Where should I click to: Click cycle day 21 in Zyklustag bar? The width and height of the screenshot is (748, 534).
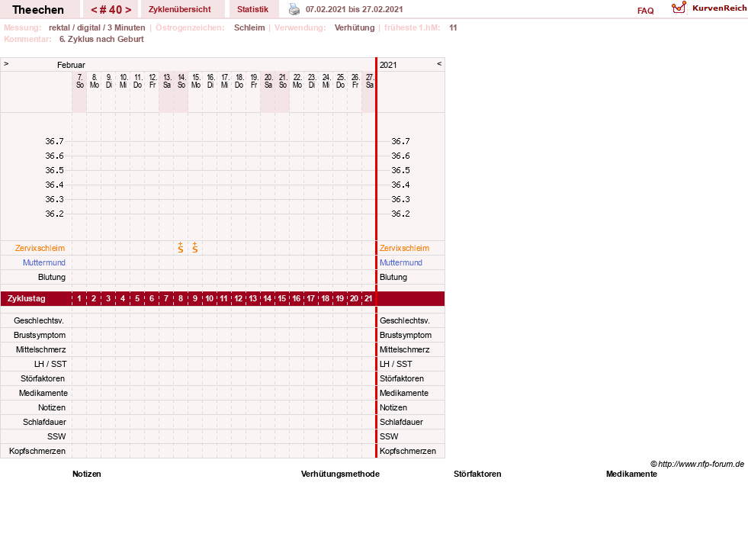pos(369,299)
